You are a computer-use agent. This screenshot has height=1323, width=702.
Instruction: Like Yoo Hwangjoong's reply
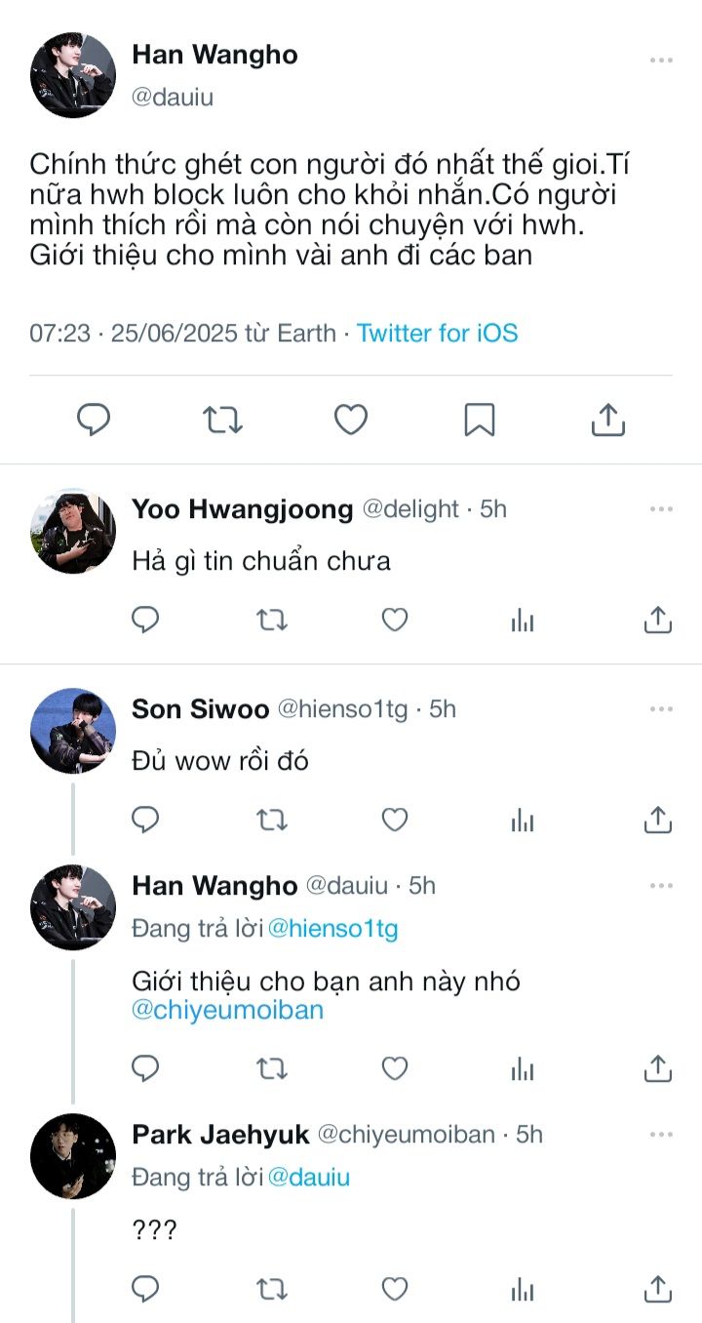coord(394,620)
